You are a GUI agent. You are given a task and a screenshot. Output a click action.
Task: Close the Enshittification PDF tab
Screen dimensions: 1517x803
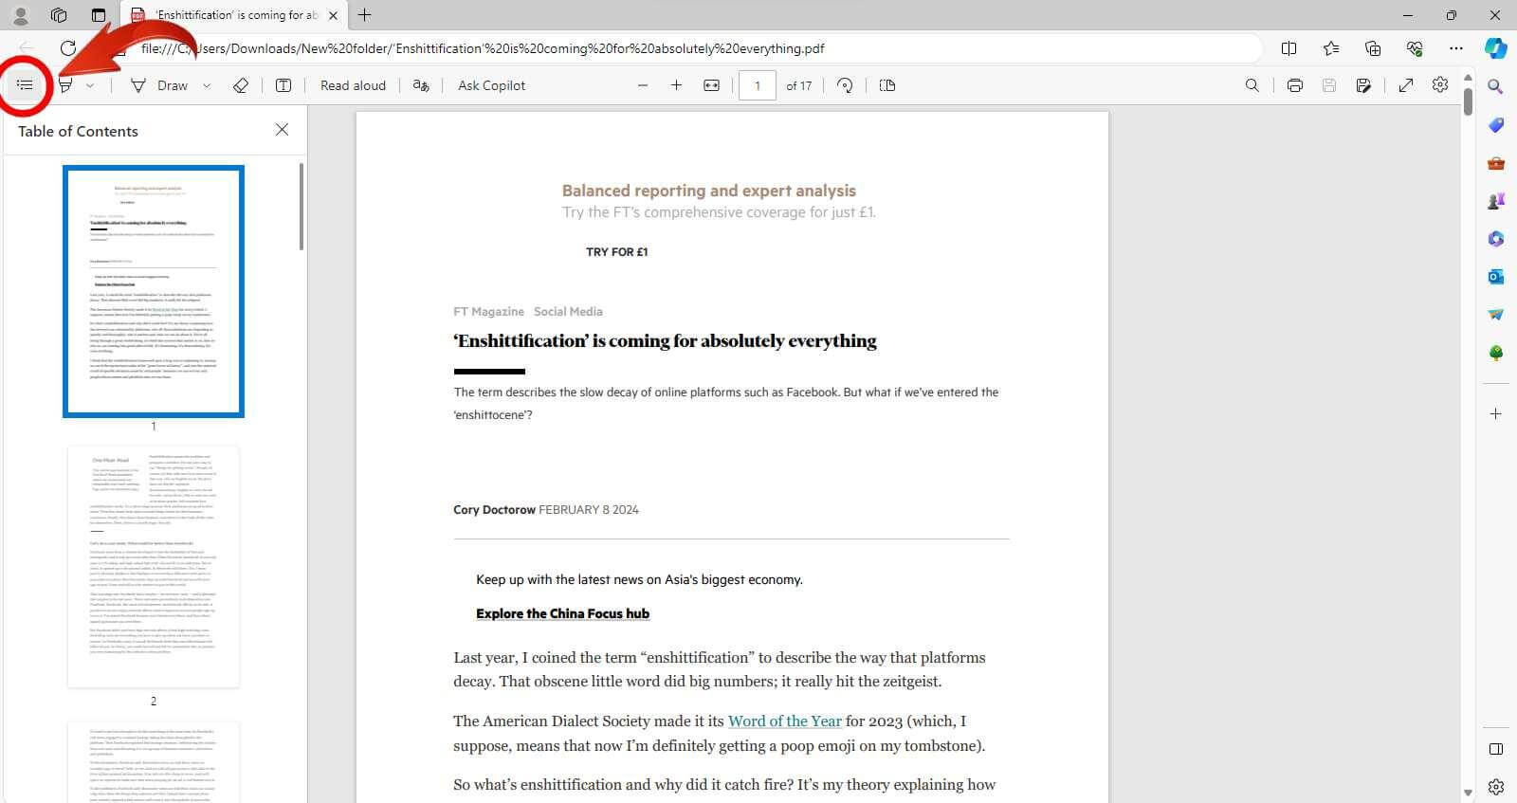tap(333, 15)
